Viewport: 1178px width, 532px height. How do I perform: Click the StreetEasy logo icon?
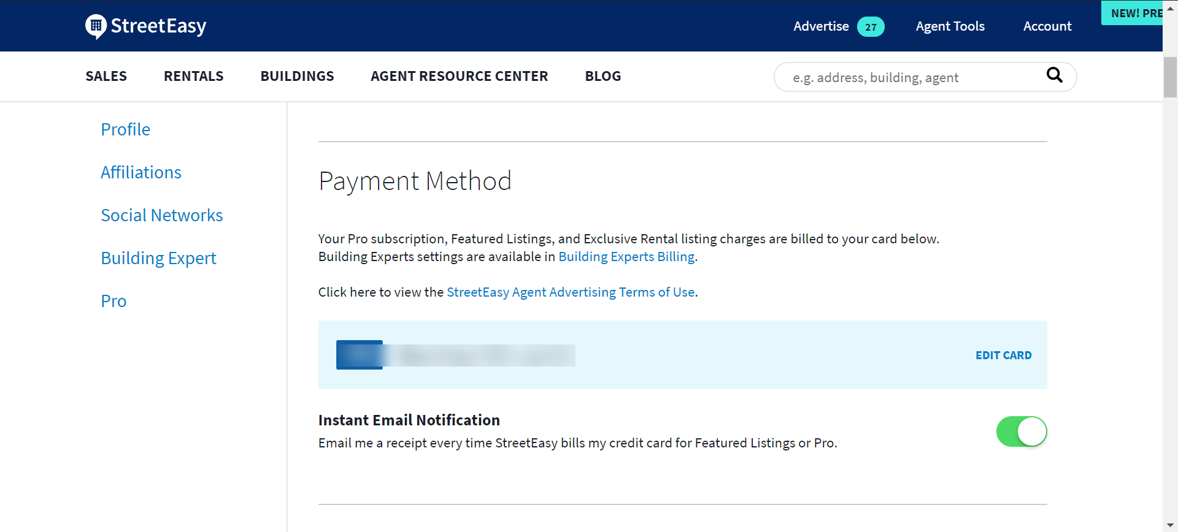pyautogui.click(x=96, y=26)
